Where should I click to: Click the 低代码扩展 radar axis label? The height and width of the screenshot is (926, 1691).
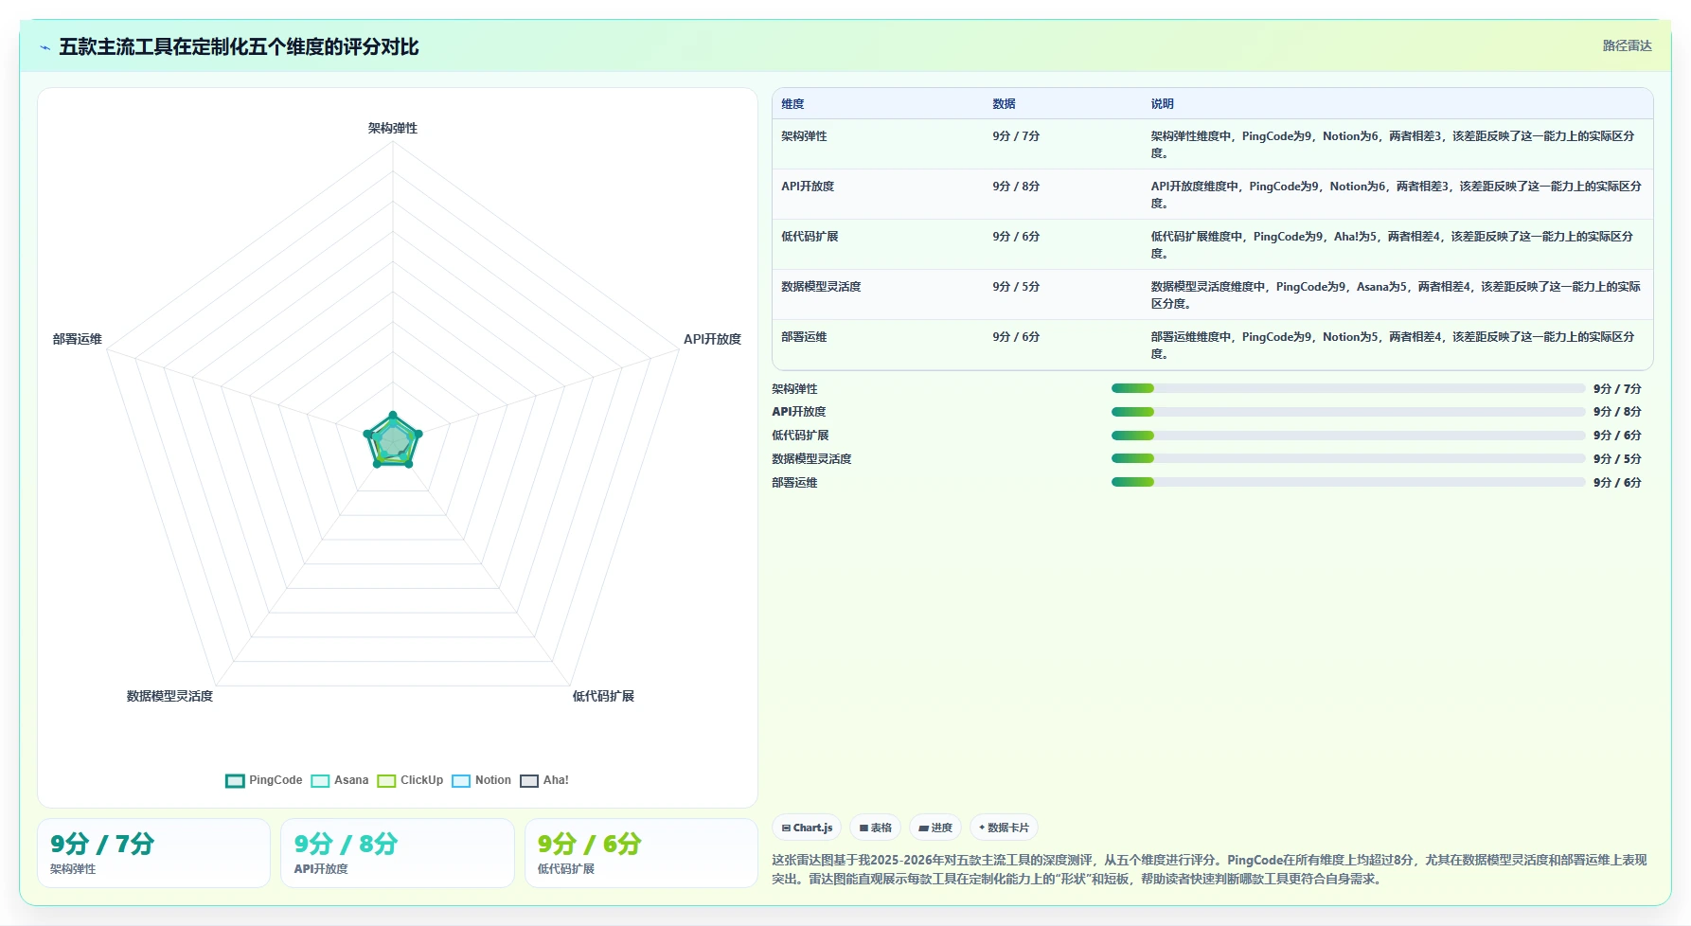[x=603, y=696]
